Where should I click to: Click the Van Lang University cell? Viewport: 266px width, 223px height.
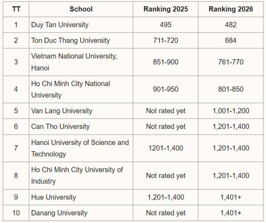tap(81, 111)
